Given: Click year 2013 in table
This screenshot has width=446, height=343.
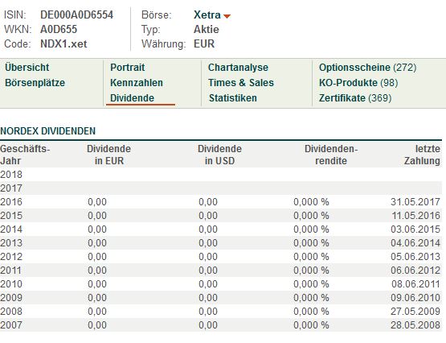Looking at the screenshot, I should point(11,242).
